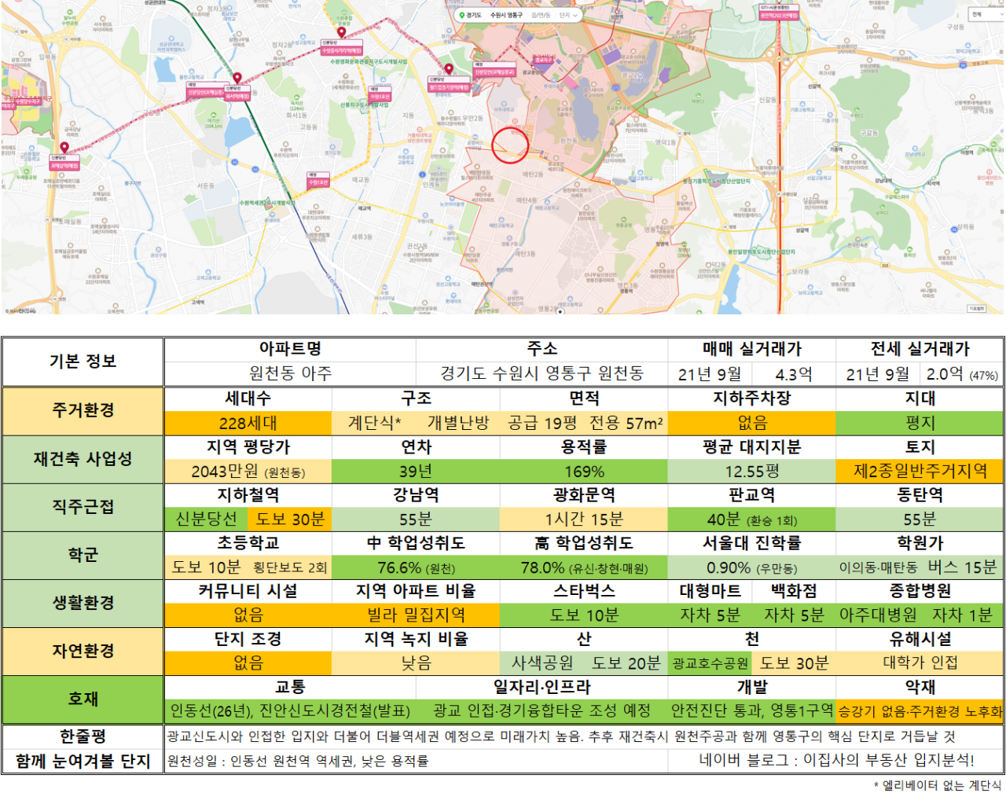Click the 네이버 블로그 이집사의 부동산 입지분석 text
Viewport: 1006px width, 793px height.
[x=836, y=761]
